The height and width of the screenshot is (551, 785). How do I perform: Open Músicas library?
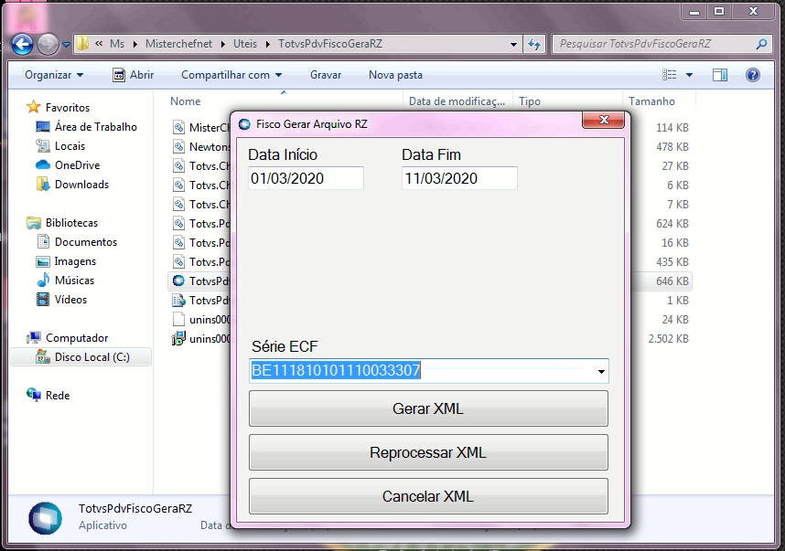tap(74, 281)
